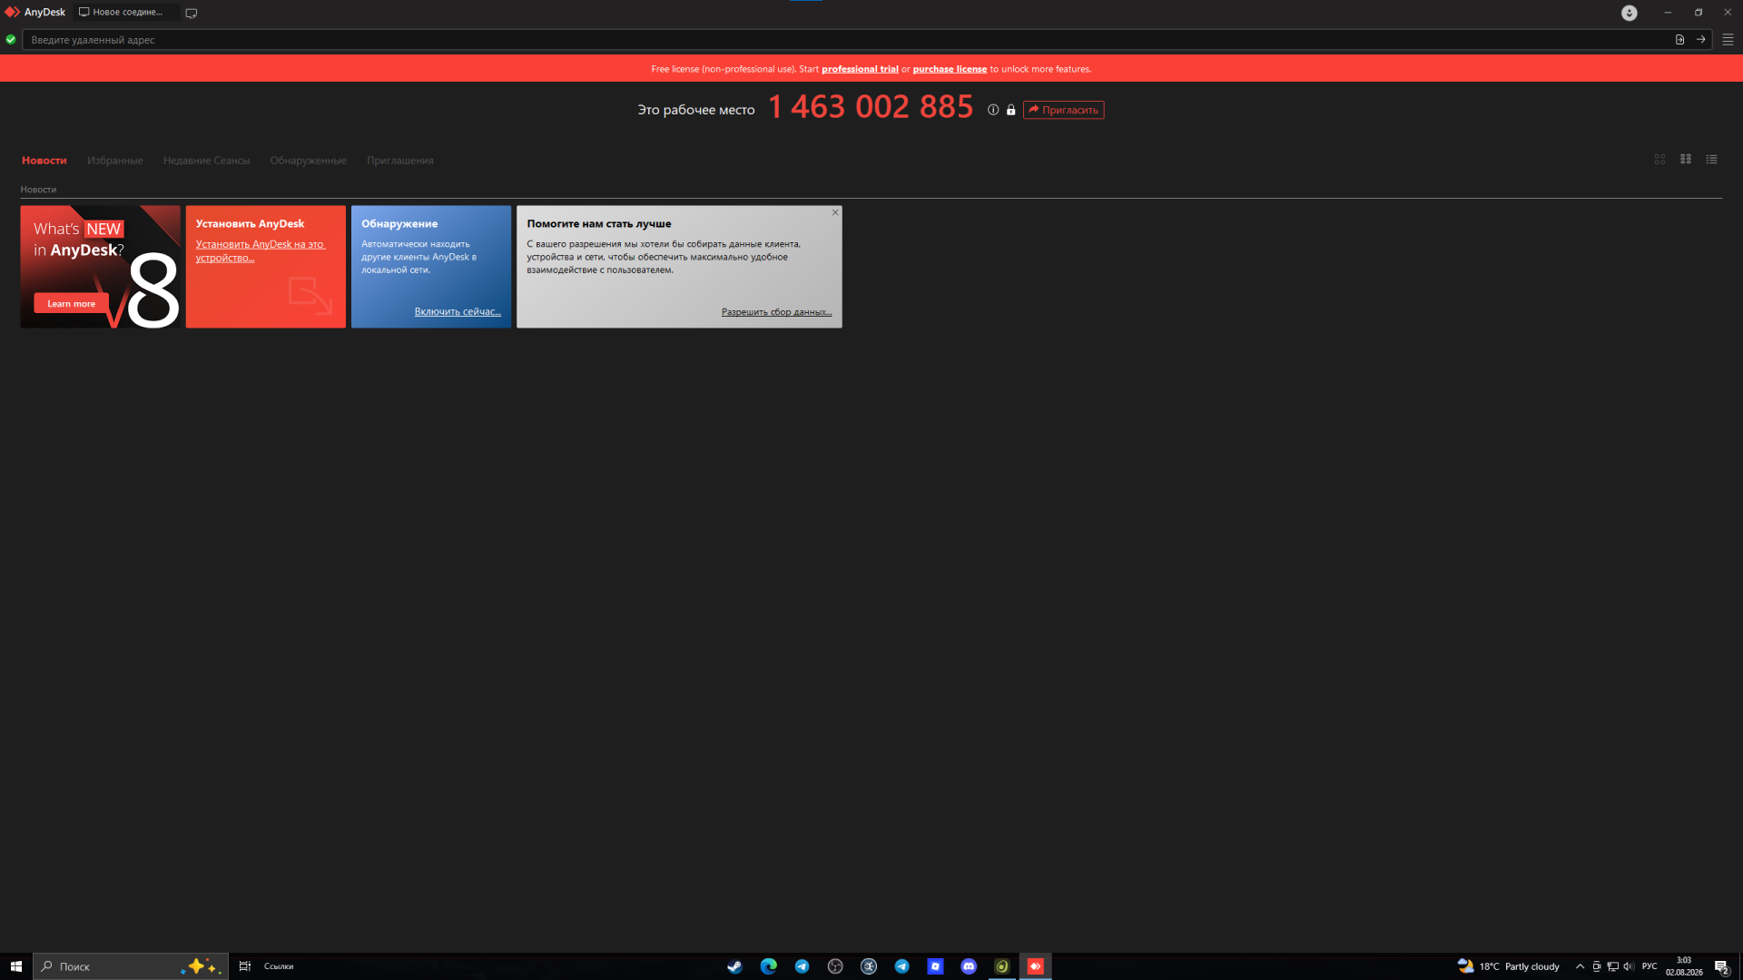Viewport: 1743px width, 980px height.
Task: Click the 'Пригласить' button
Action: click(1063, 110)
